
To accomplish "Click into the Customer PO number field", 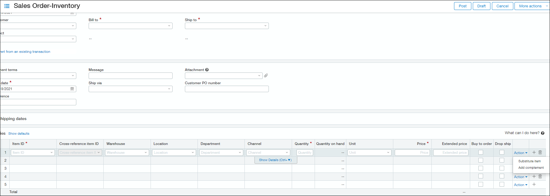I will pos(227,89).
